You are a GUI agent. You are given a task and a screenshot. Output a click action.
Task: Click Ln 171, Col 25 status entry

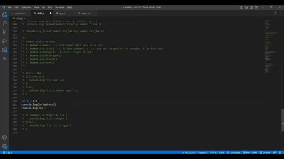[x=188, y=152]
